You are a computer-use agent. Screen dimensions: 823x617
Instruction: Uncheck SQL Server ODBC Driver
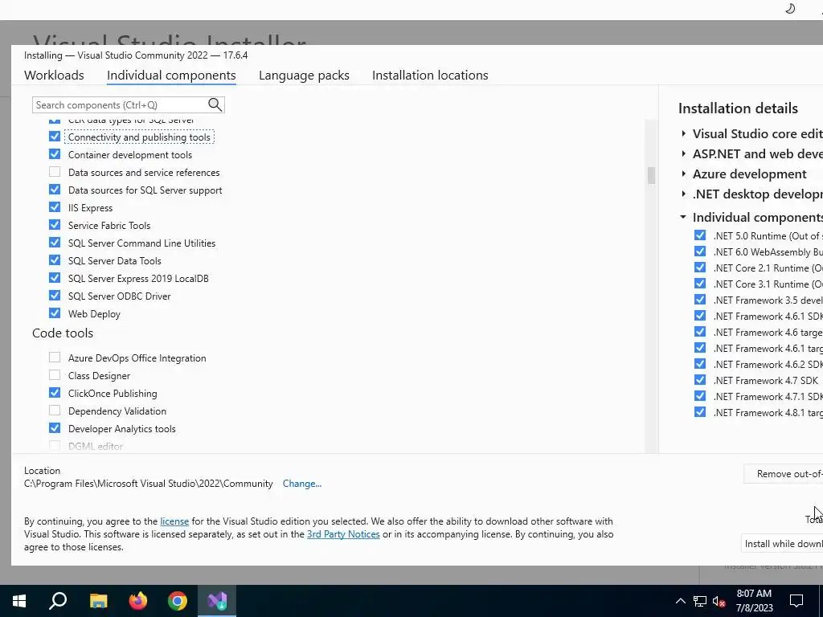tap(55, 296)
